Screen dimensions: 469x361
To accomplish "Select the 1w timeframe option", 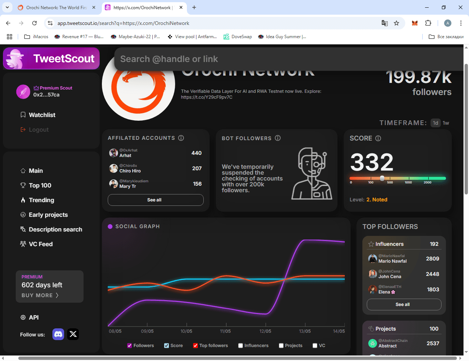I will pos(446,123).
